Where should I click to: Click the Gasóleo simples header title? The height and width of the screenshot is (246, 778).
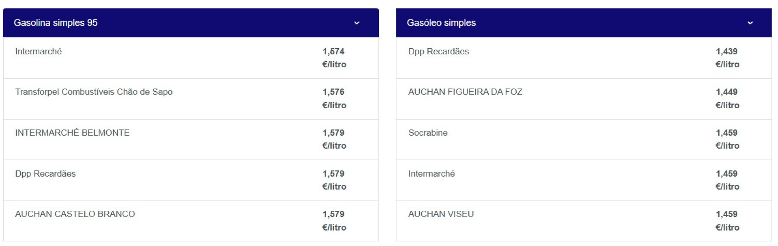pyautogui.click(x=441, y=23)
